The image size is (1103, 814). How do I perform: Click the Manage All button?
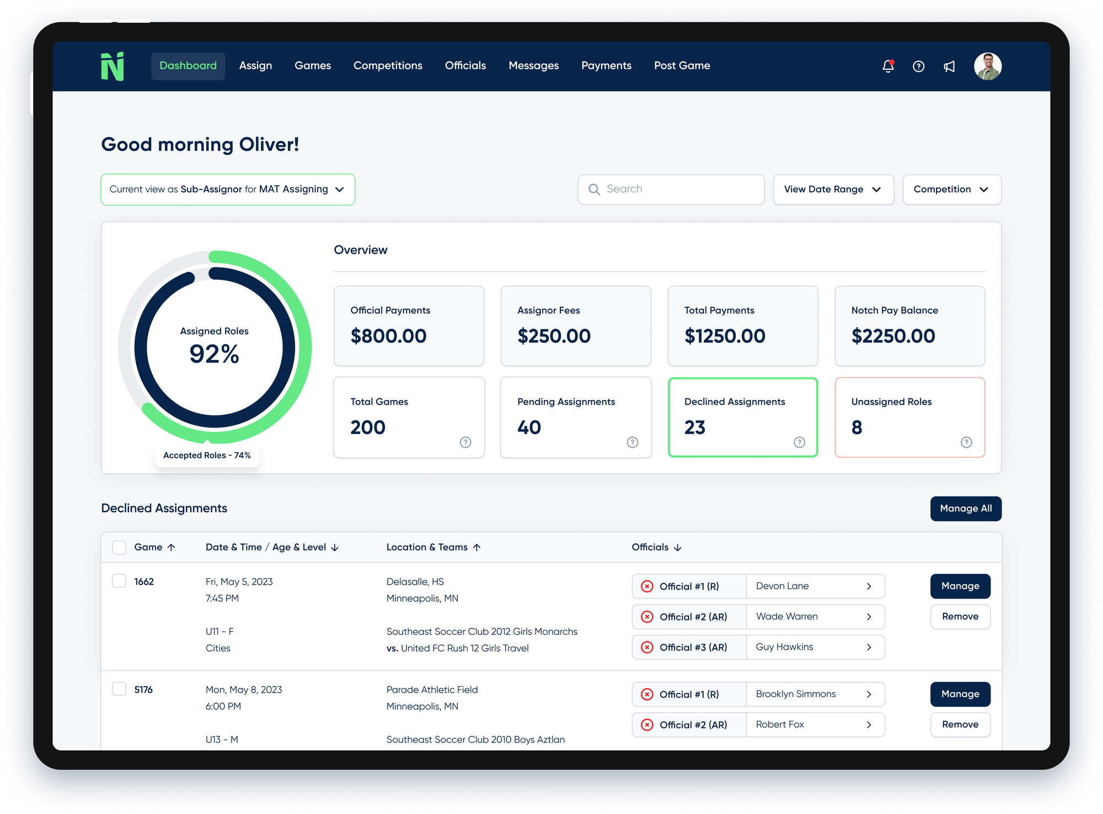click(966, 509)
